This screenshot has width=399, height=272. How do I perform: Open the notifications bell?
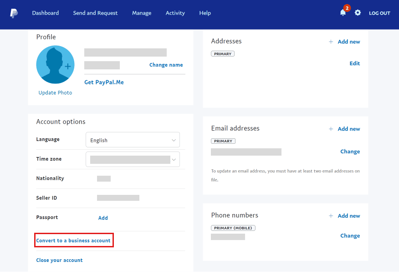coord(343,12)
